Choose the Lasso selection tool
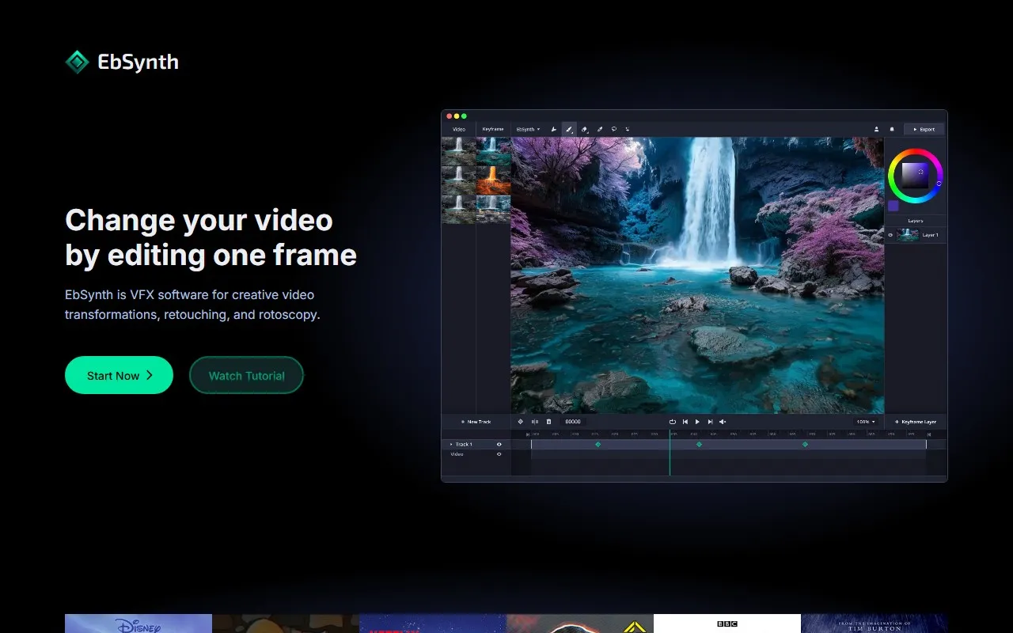Viewport: 1013px width, 633px height. click(613, 129)
